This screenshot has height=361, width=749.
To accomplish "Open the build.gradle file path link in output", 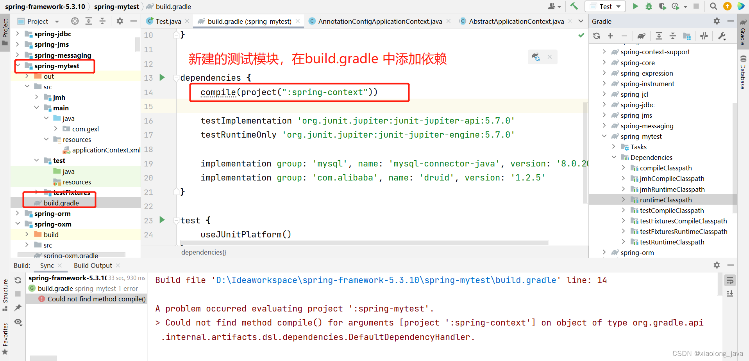I will tap(386, 280).
